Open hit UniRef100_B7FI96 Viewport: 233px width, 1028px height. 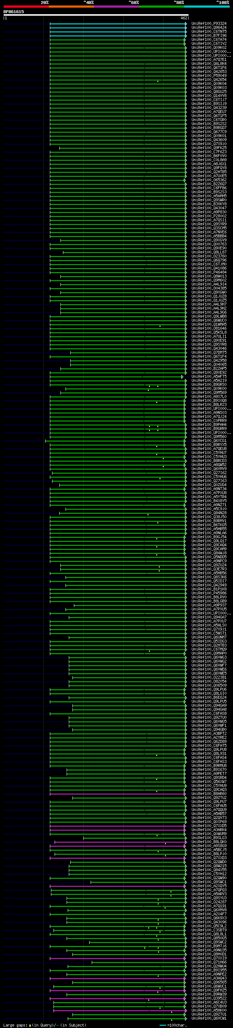pyautogui.click(x=209, y=35)
